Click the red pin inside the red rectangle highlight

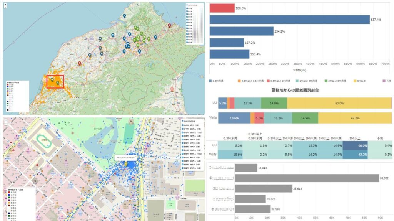pos(79,62)
